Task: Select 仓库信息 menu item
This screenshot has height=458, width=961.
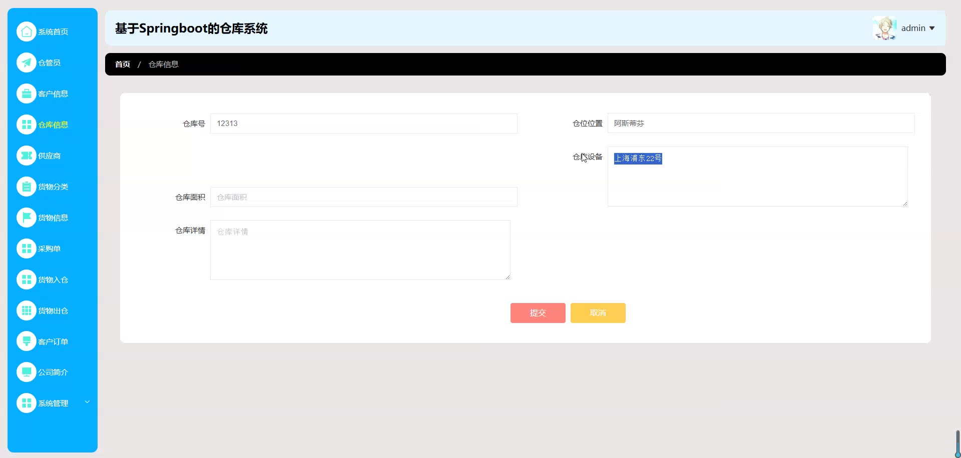Action: pyautogui.click(x=53, y=124)
